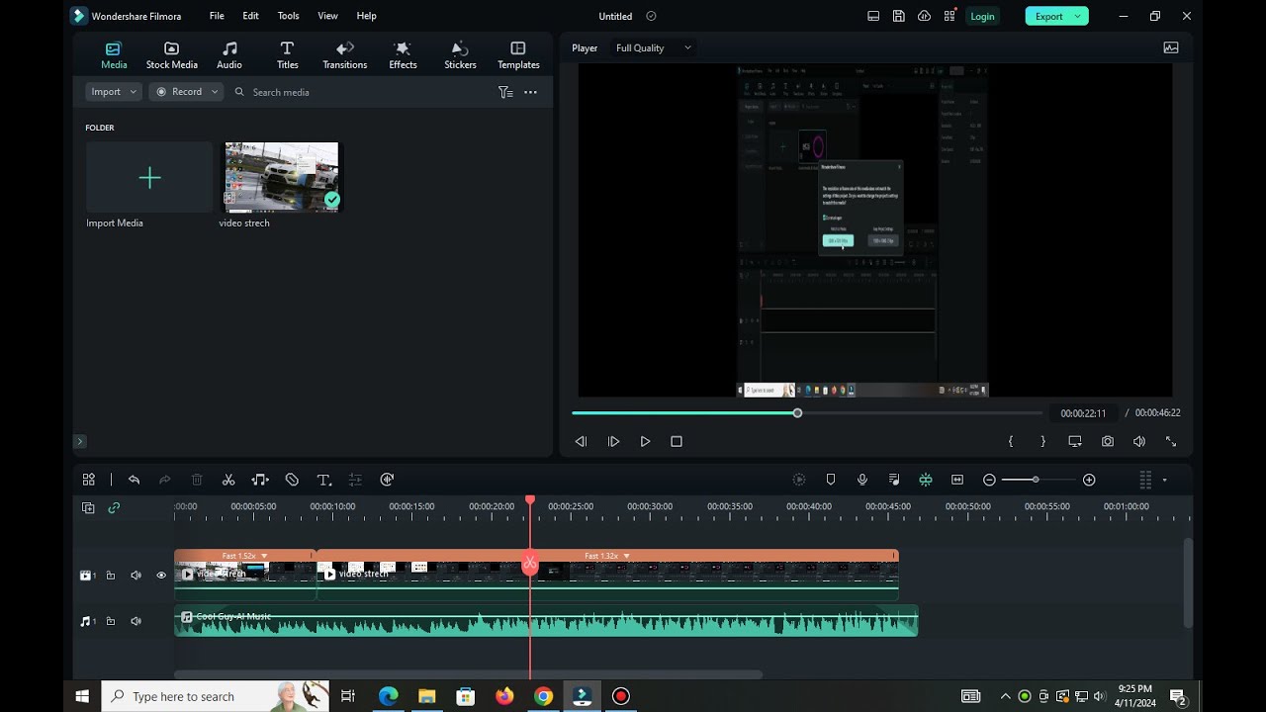Open the Effects tab
This screenshot has height=712, width=1266.
click(403, 55)
